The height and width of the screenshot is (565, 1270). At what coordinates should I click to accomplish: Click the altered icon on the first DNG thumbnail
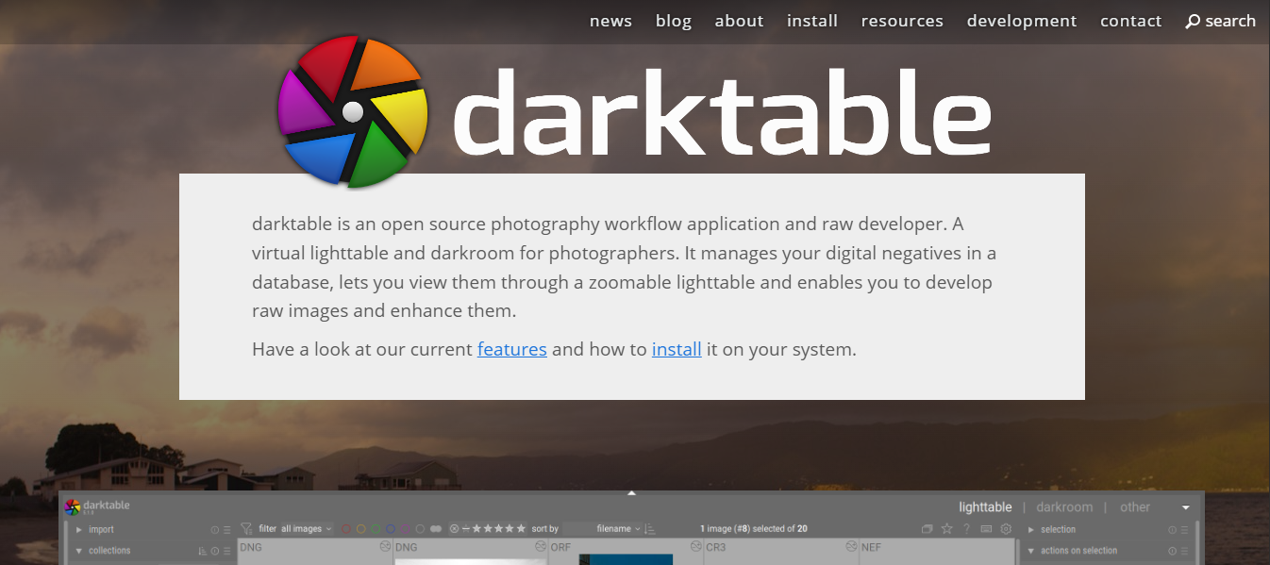pos(385,546)
